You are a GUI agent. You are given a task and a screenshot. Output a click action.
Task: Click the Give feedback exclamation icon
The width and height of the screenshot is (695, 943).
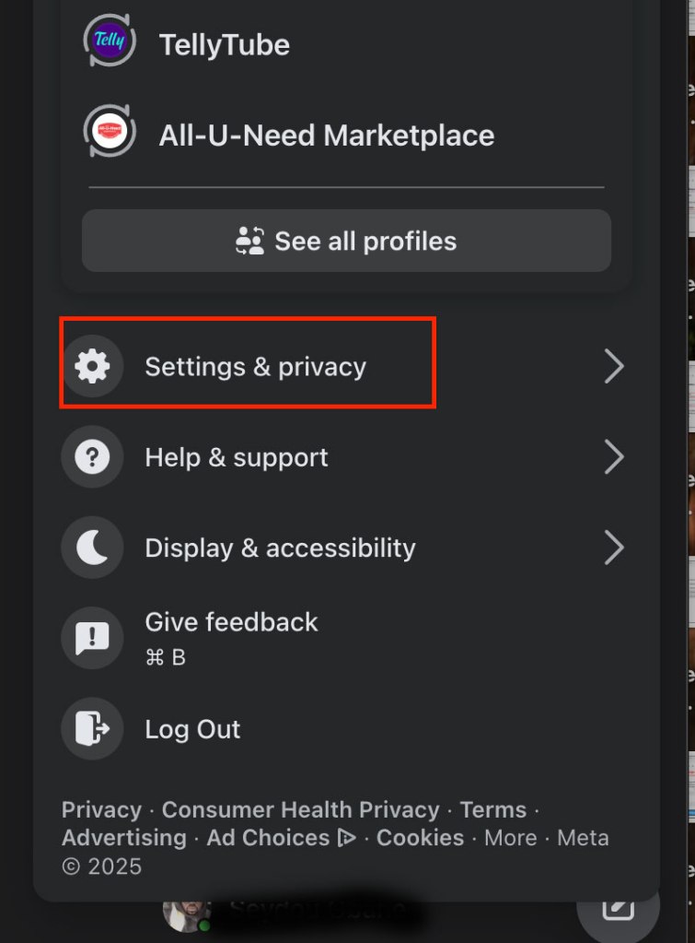click(92, 638)
